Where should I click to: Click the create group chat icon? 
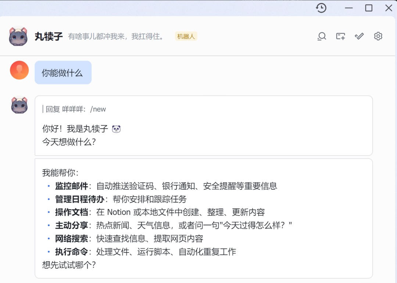[x=340, y=36]
